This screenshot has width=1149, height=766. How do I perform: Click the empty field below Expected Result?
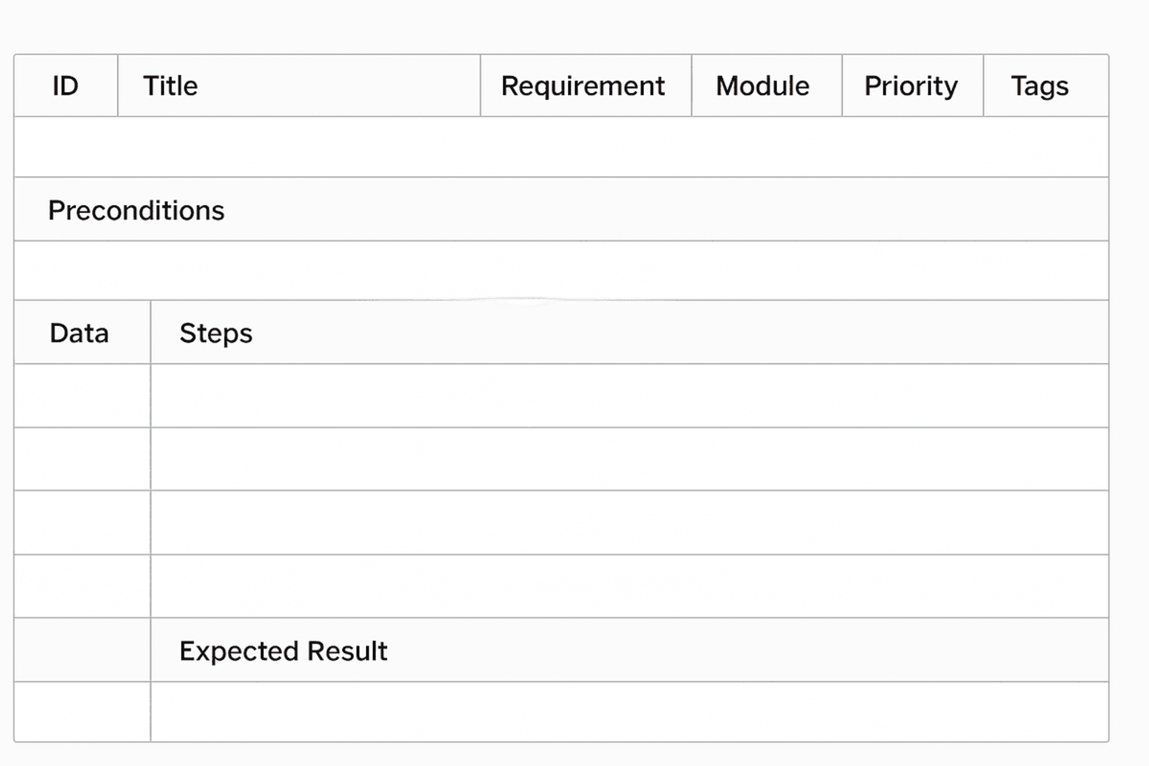(x=628, y=712)
